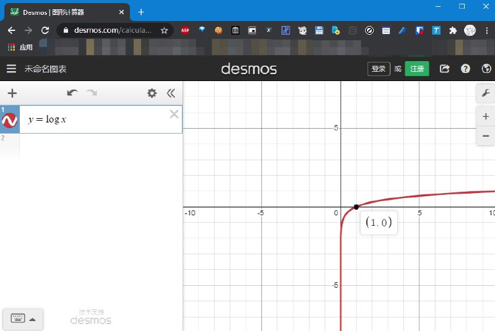Zoom out on the graph
The height and width of the screenshot is (331, 495).
(485, 135)
